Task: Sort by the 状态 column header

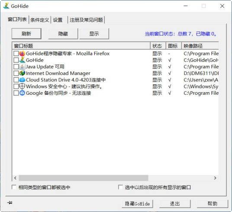Action: point(158,46)
